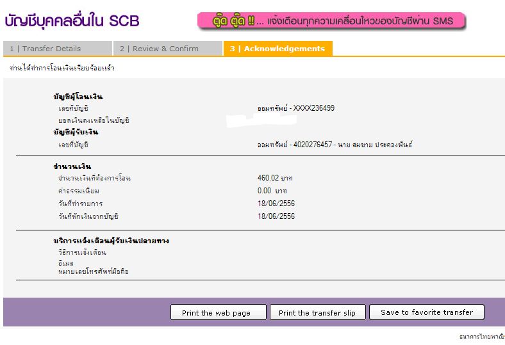
Task: Click the วิธีการแจ้งเตือน label
Action: 82,252
